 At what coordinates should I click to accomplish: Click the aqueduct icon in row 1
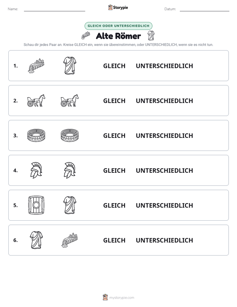coord(36,65)
